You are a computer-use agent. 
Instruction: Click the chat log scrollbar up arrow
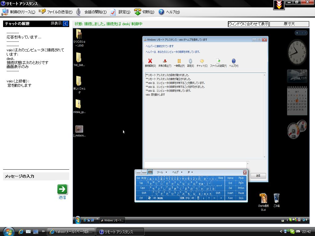264,75
